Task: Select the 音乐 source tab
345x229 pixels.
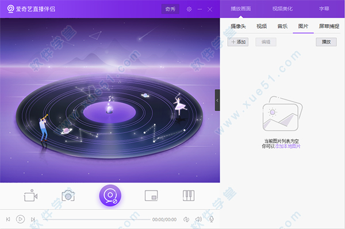Action: pyautogui.click(x=282, y=26)
